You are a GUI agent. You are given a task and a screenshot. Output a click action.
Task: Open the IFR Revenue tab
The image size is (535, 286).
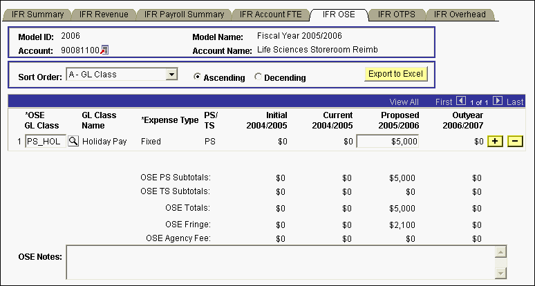pos(102,14)
